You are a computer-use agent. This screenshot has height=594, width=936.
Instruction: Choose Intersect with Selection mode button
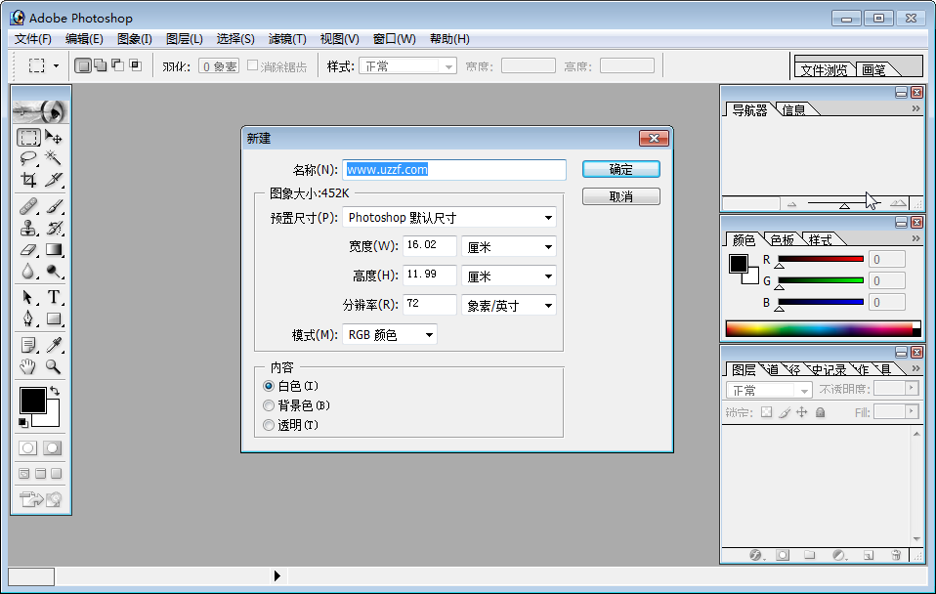click(136, 65)
